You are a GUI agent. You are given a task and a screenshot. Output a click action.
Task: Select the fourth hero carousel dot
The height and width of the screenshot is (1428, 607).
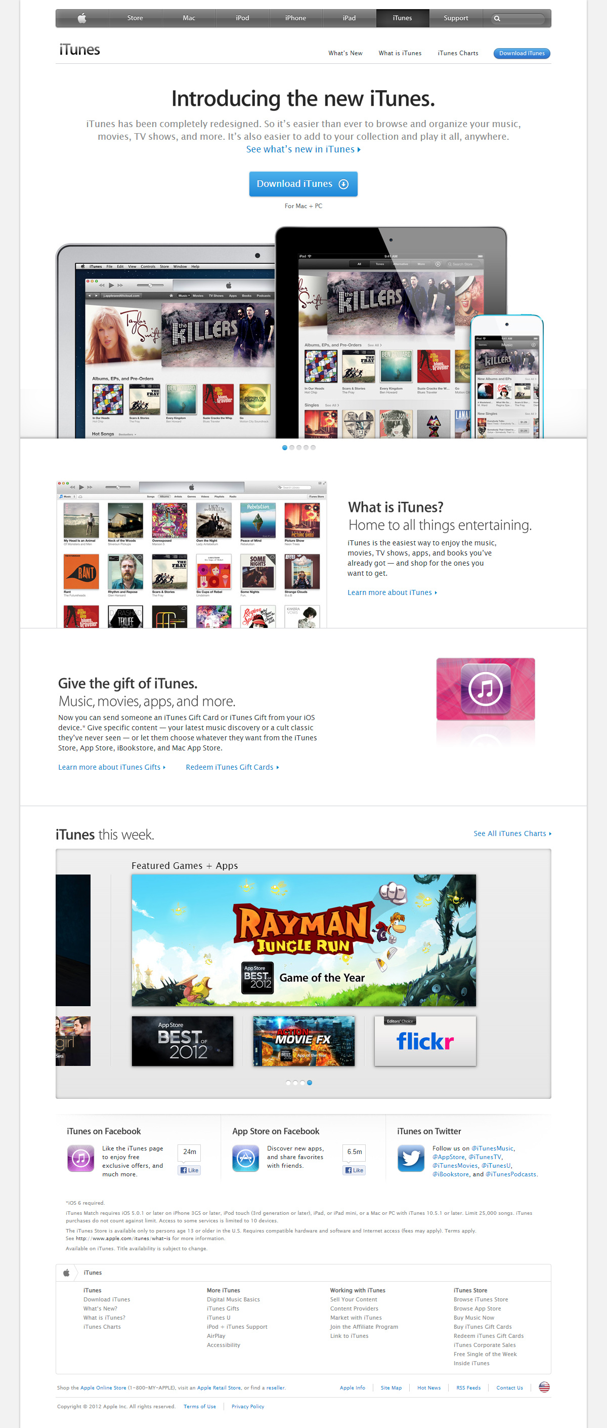click(x=306, y=447)
